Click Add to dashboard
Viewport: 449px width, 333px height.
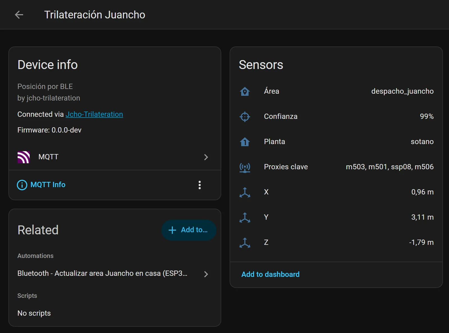(x=271, y=274)
